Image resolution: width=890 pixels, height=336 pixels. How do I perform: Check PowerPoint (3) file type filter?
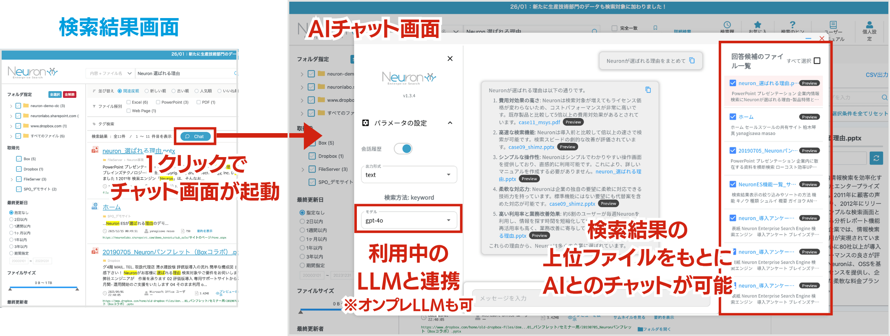pos(158,102)
